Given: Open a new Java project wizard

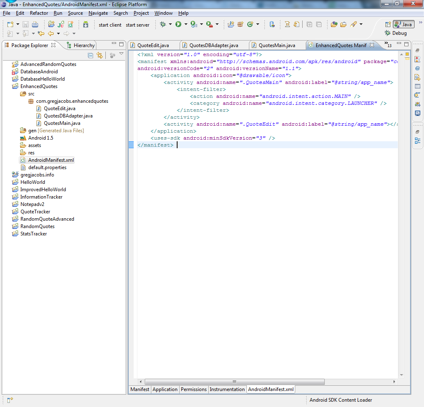Looking at the screenshot, I should pos(51,24).
